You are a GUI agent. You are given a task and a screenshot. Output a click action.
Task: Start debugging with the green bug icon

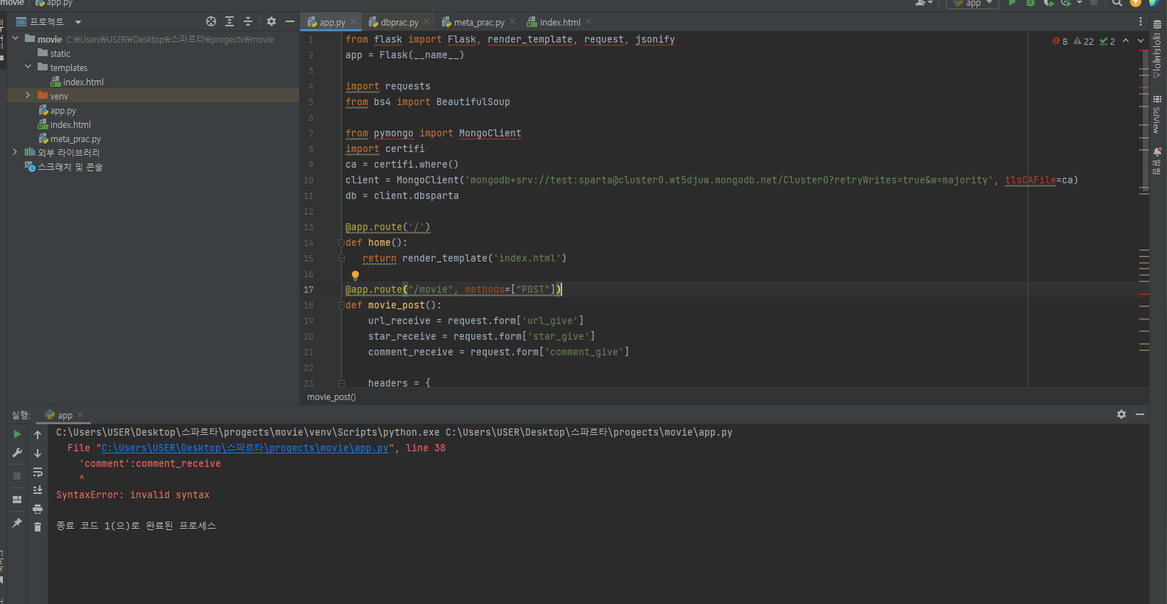1030,3
